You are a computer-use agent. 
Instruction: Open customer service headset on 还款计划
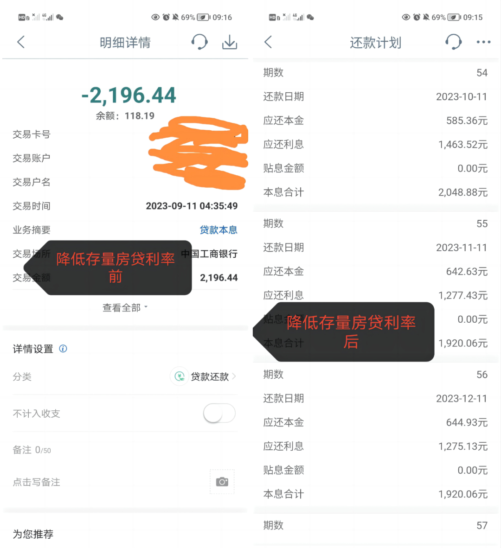point(454,42)
